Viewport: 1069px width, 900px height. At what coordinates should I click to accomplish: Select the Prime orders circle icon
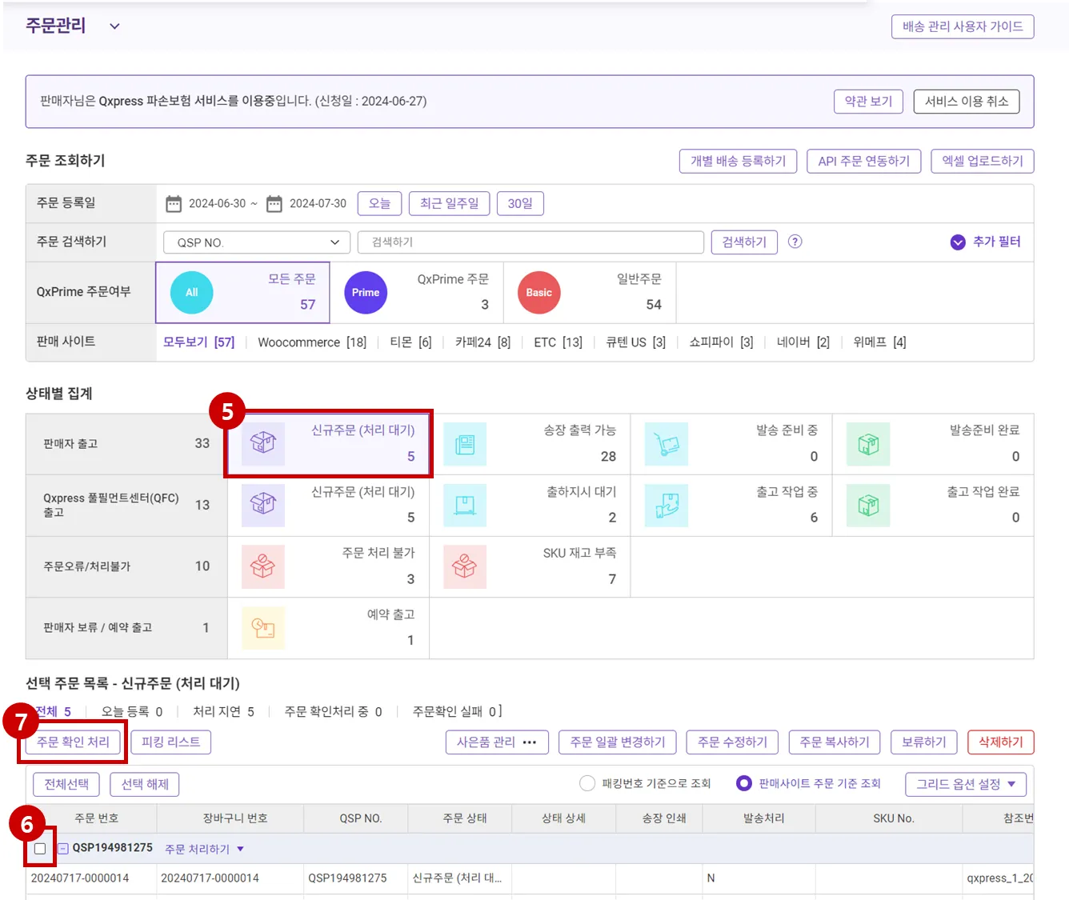point(366,293)
